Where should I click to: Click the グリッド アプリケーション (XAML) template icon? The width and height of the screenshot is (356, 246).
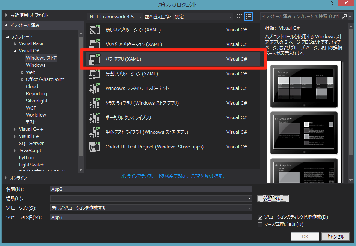pos(94,45)
